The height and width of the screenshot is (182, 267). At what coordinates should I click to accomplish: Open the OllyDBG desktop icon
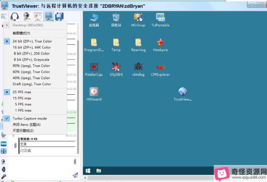116,68
